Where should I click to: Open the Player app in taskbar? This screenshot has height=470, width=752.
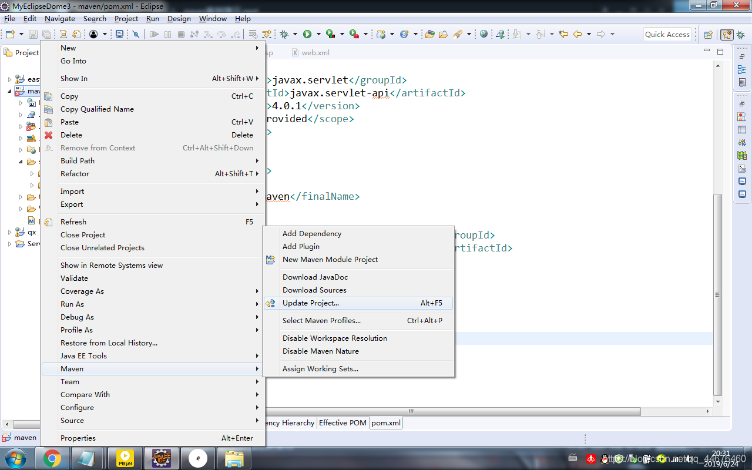coord(125,458)
